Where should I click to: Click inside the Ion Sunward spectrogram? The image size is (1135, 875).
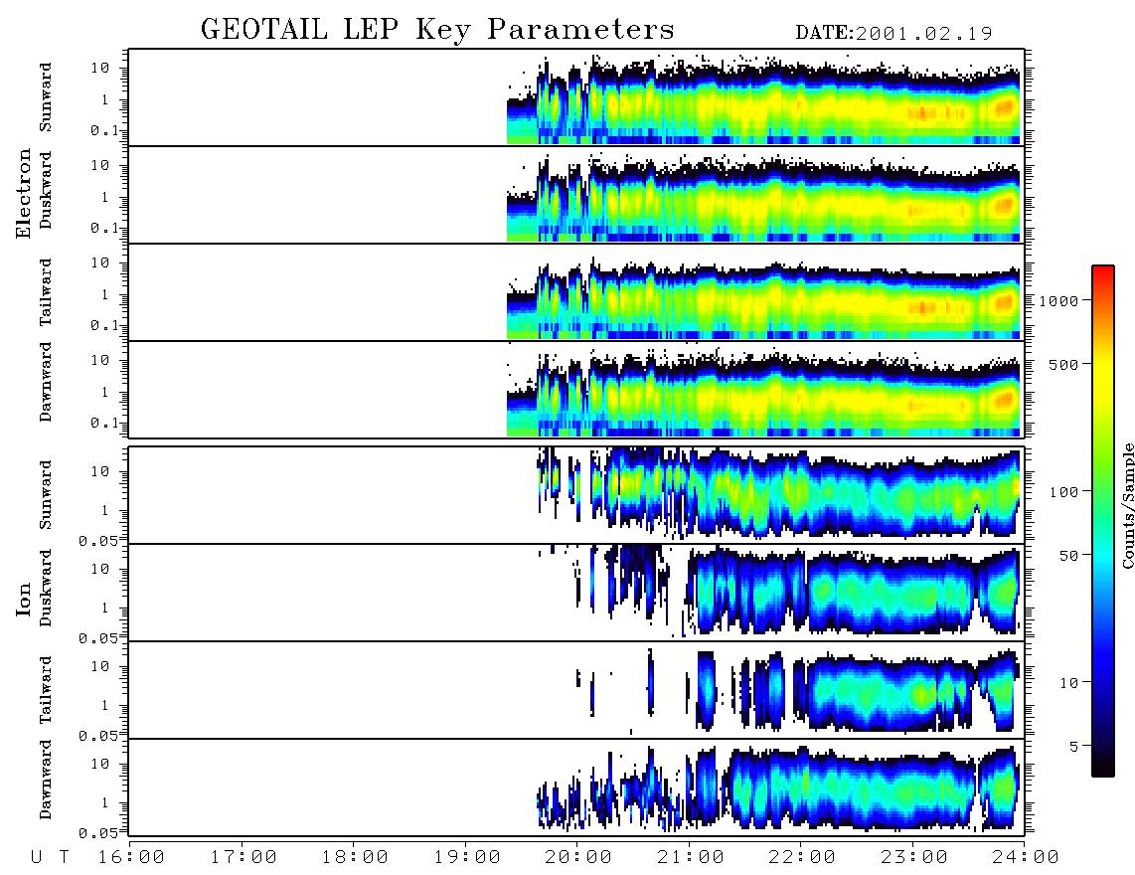tap(576, 495)
